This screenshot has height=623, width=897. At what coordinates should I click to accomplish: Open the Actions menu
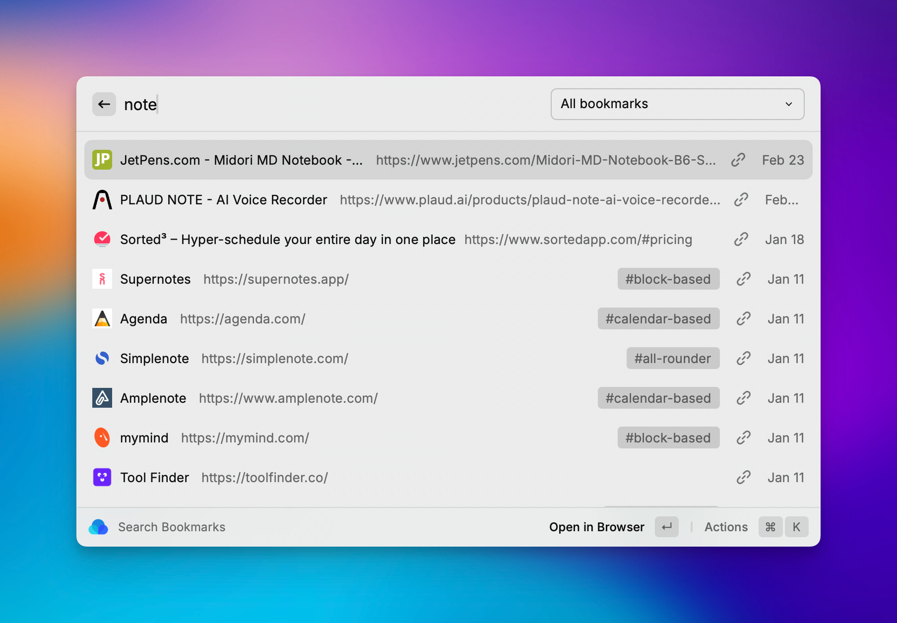[726, 527]
